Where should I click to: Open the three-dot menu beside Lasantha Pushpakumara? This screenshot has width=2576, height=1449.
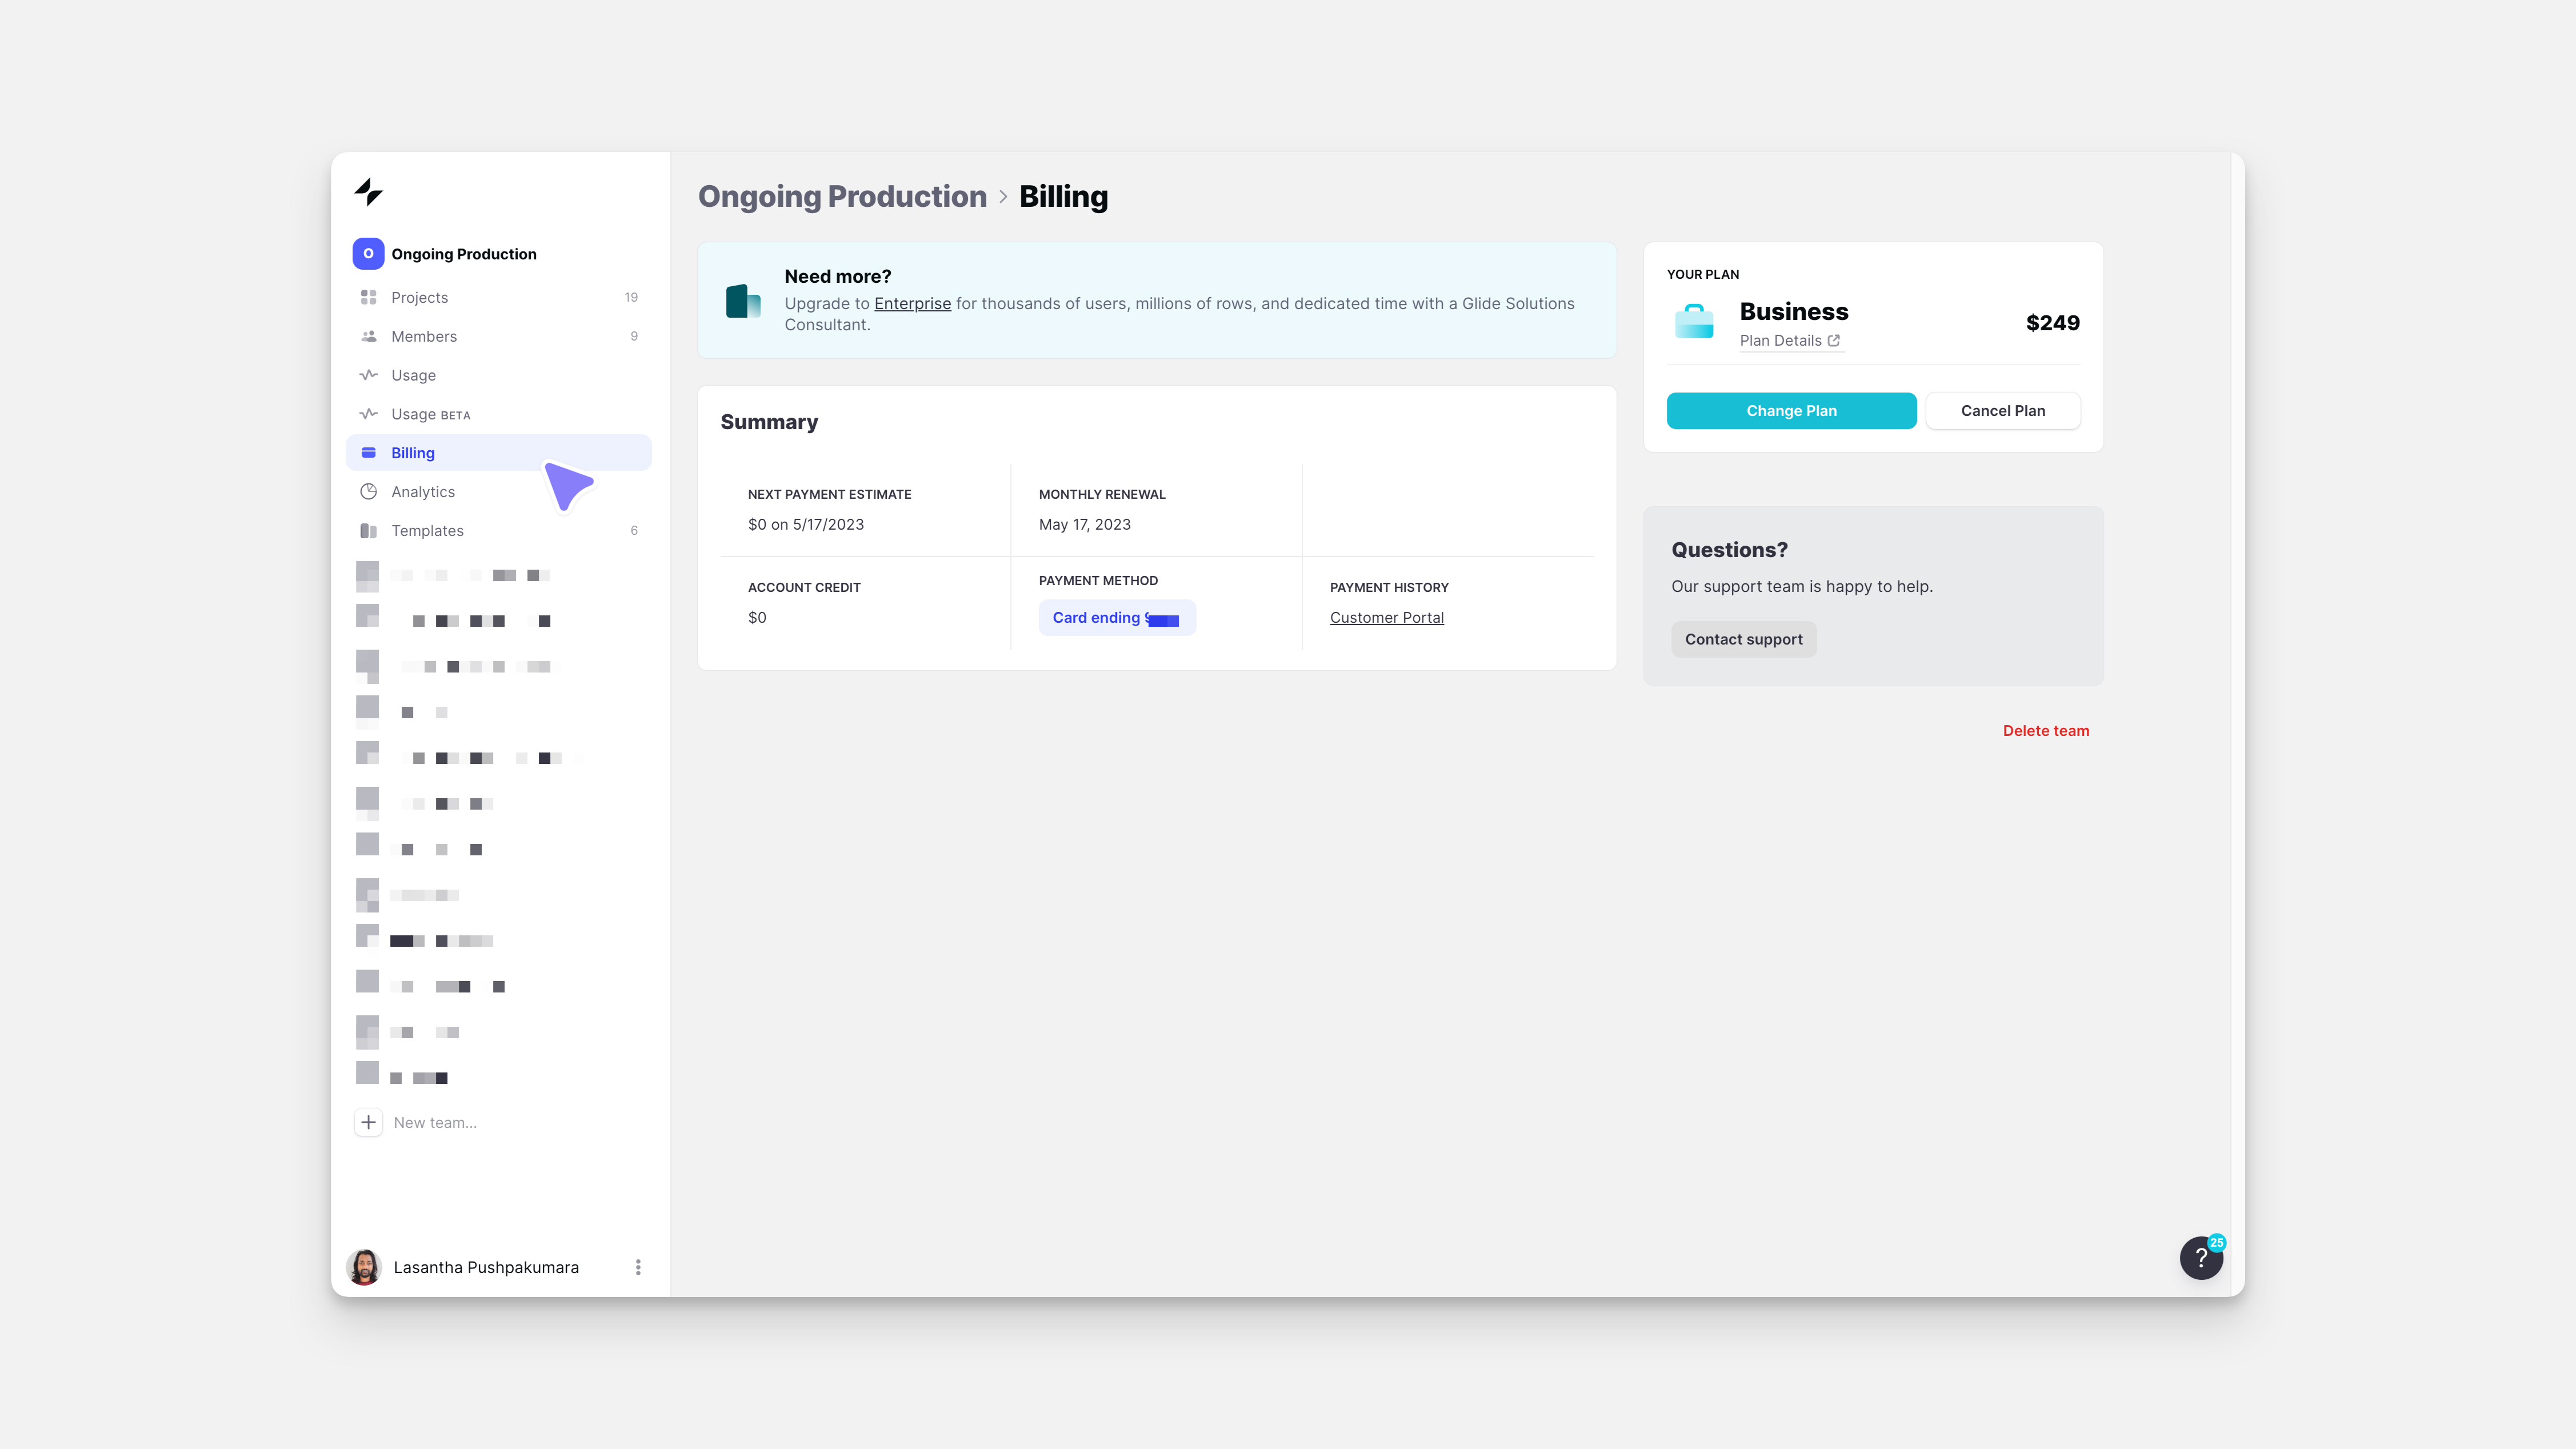[x=637, y=1267]
